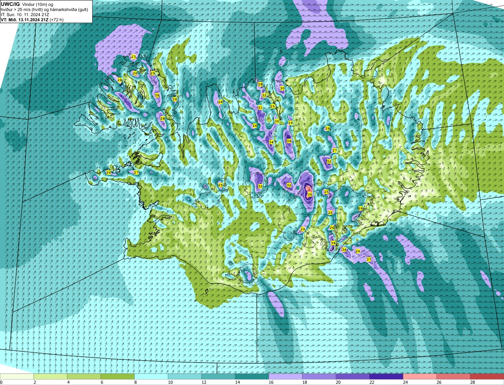Select the light pink 24–26 m/s legend swatch
The height and width of the screenshot is (385, 504).
[420, 377]
